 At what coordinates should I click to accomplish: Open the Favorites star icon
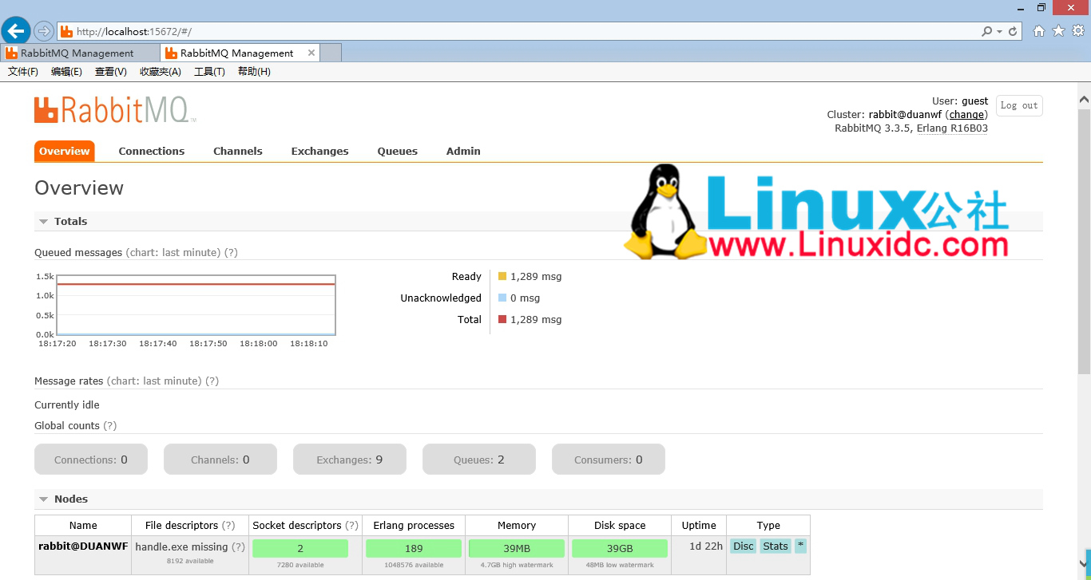[1059, 31]
